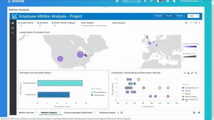Image resolution: width=214 pixels, height=120 pixels.
Task: Open the Save options dropdown arrow
Action: (x=198, y=16)
